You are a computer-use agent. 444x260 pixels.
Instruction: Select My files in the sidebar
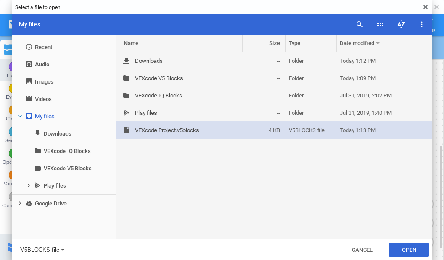pyautogui.click(x=45, y=116)
